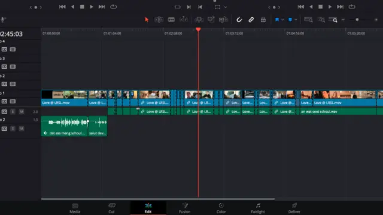Toggle timeline Snapping magnet icon
This screenshot has height=215, width=383.
coord(239,20)
